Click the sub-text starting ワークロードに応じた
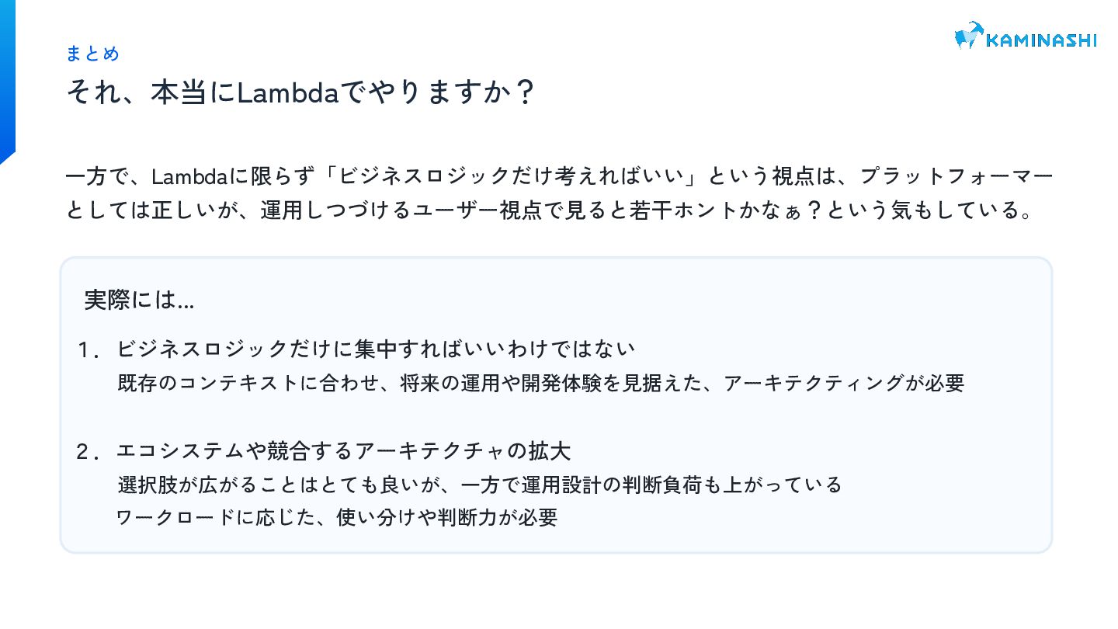 (336, 517)
